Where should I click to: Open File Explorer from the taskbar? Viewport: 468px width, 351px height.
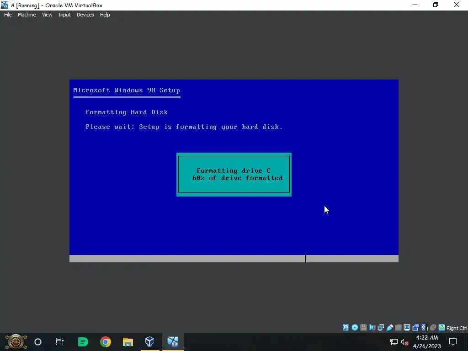pos(128,342)
